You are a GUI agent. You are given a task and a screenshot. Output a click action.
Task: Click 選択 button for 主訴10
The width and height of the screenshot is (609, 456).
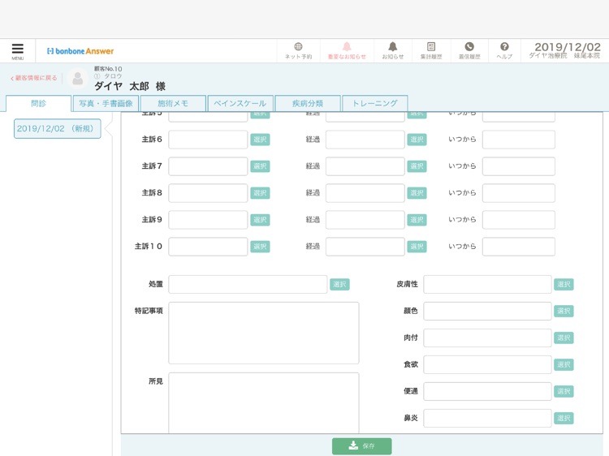pyautogui.click(x=260, y=247)
